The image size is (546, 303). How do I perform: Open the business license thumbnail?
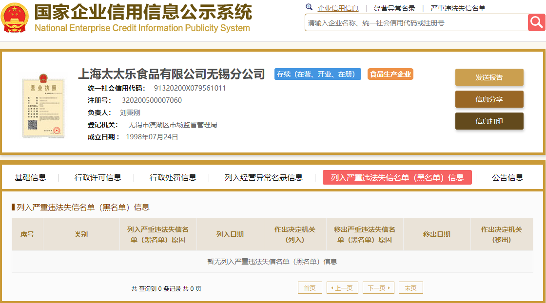coord(43,106)
